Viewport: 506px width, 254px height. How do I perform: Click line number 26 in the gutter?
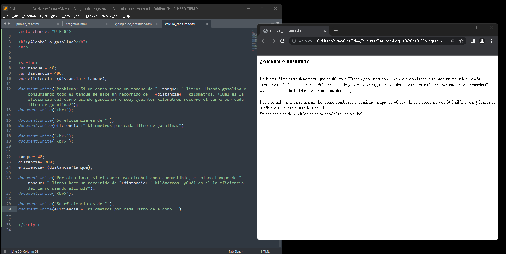point(9,178)
